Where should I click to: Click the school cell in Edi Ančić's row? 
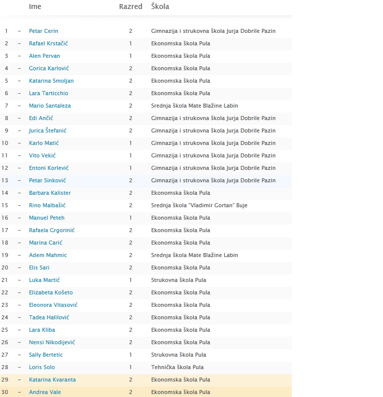point(213,118)
